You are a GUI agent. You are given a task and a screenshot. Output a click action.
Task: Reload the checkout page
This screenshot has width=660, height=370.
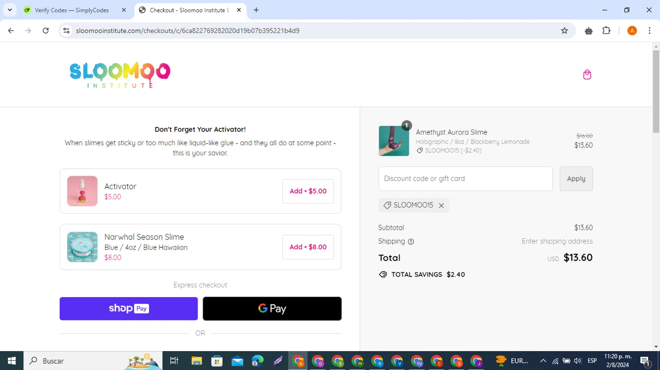click(46, 31)
